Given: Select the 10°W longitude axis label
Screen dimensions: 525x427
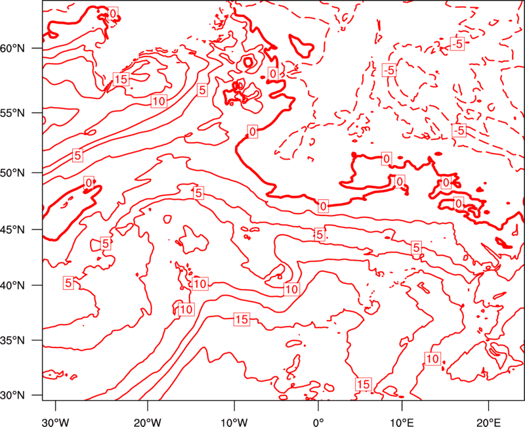Looking at the screenshot, I should click(234, 422).
